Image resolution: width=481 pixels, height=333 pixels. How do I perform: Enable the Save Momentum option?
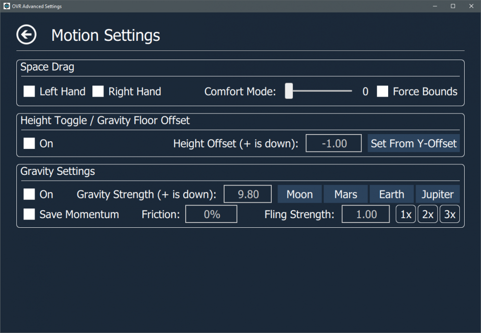click(29, 214)
